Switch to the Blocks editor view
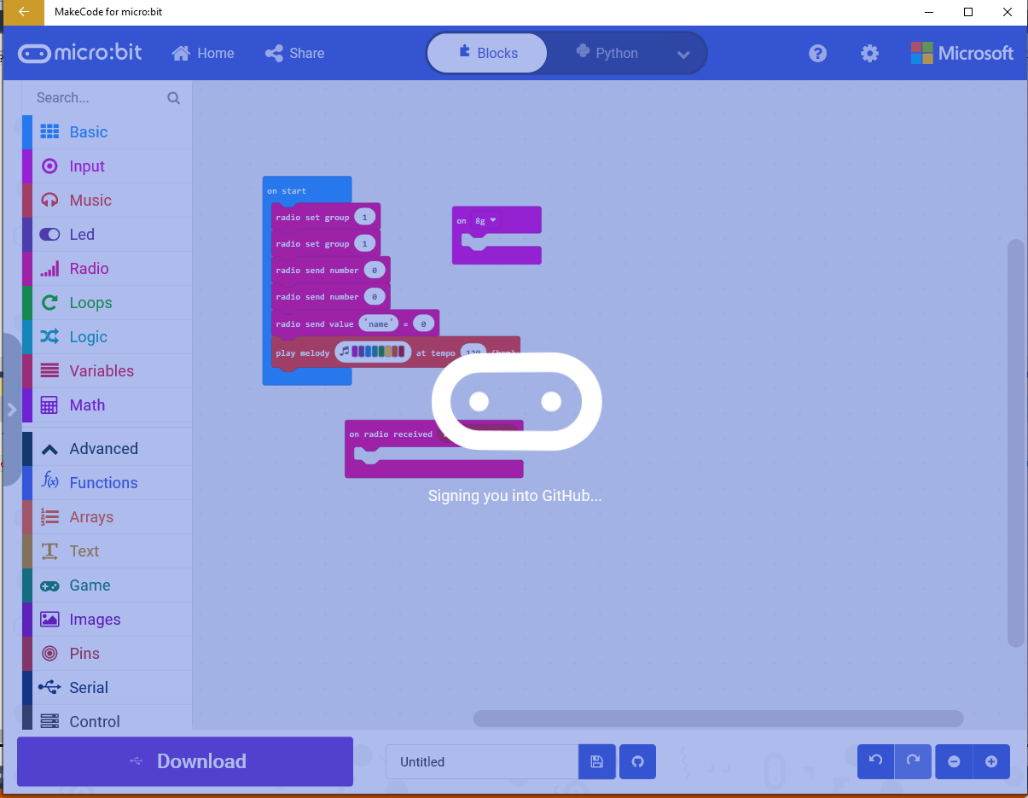The image size is (1028, 798). (486, 53)
